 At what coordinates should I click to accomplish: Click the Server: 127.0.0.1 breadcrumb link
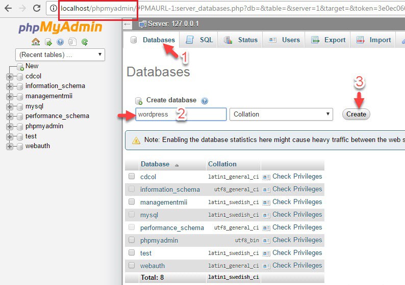tap(173, 24)
